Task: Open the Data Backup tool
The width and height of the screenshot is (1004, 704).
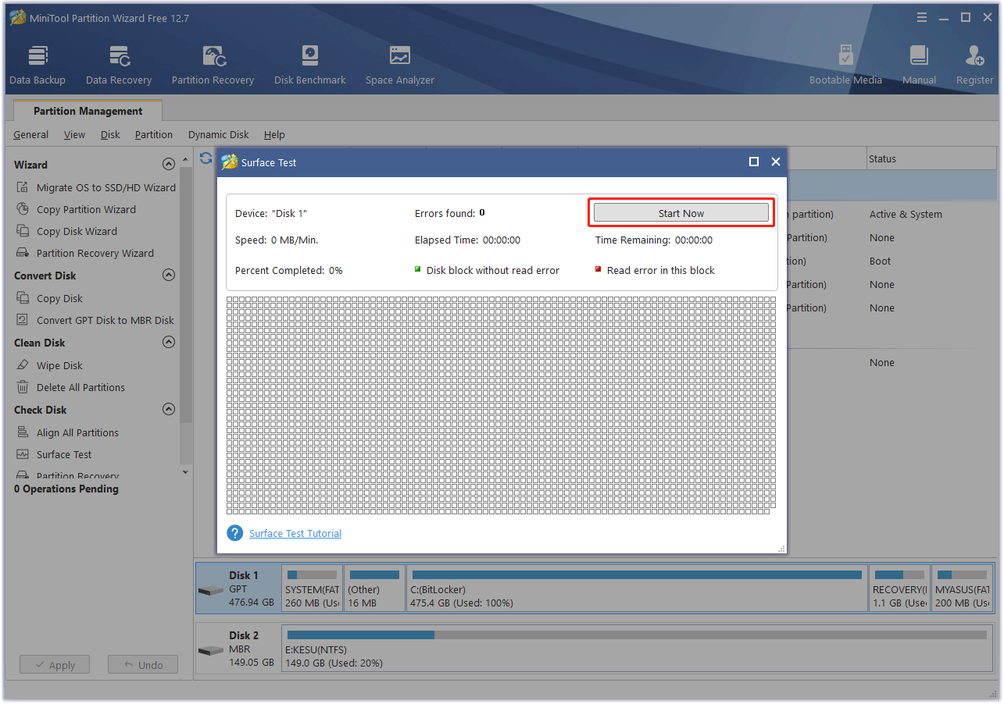Action: click(37, 62)
